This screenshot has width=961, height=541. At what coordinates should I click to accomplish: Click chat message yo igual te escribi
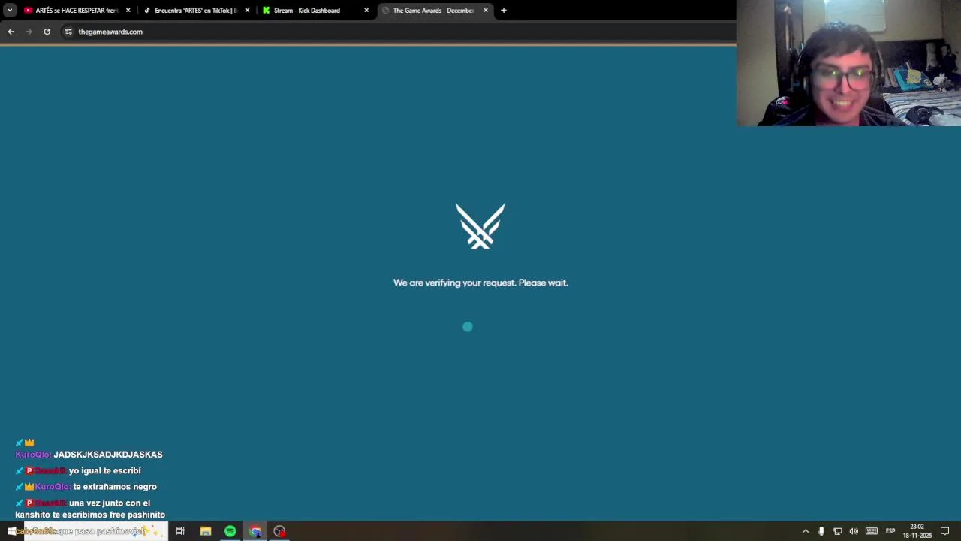pos(105,470)
